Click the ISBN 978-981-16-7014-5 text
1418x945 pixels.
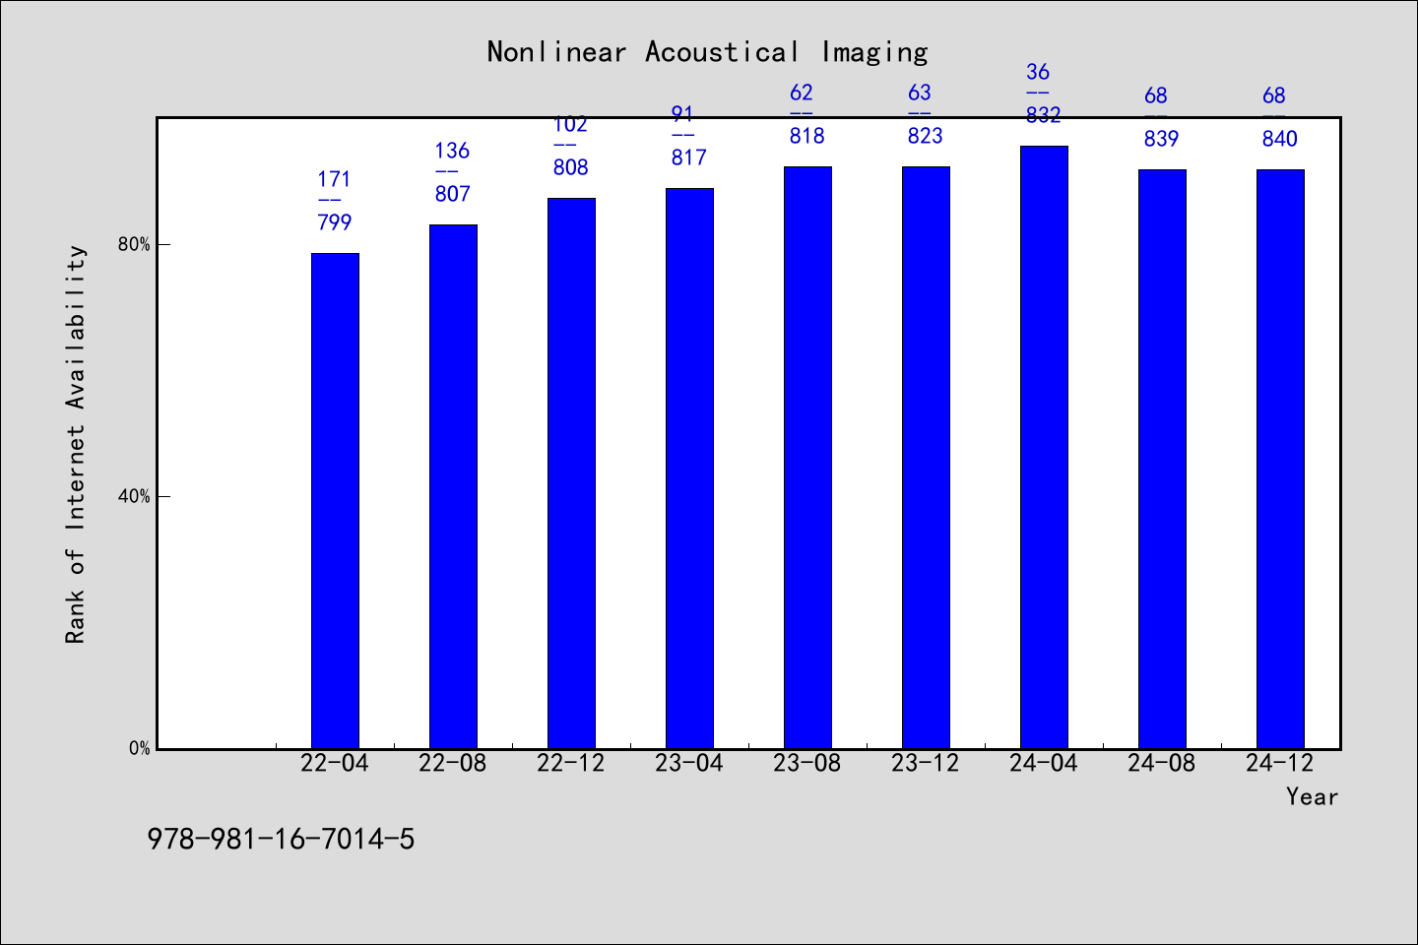click(282, 840)
